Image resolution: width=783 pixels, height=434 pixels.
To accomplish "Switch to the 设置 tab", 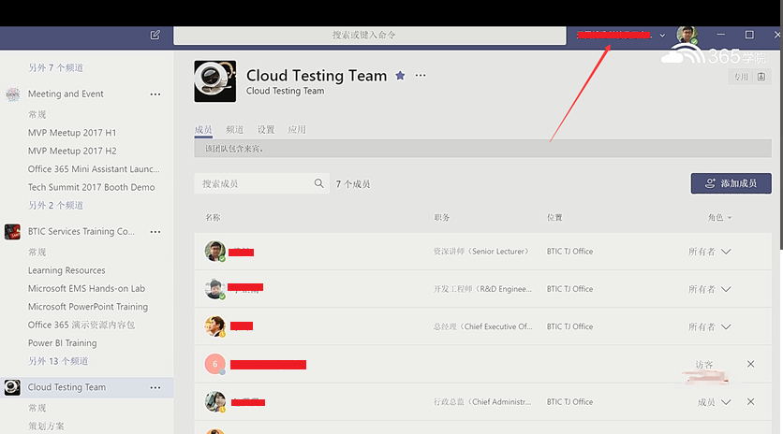I will point(266,130).
